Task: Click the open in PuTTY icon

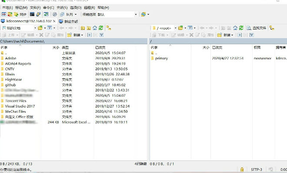Action: [38, 14]
